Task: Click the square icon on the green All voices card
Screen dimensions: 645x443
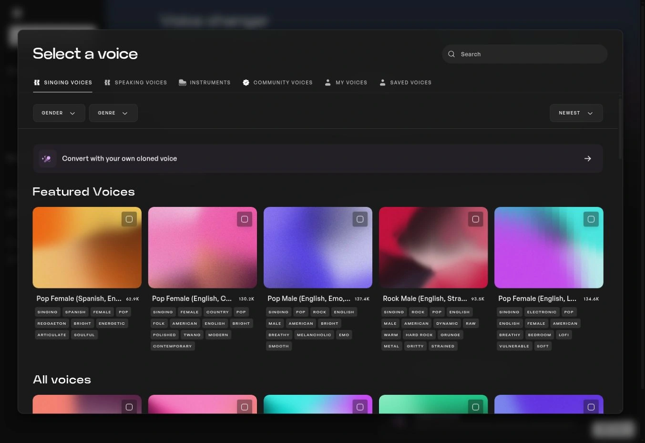Action: 475,407
